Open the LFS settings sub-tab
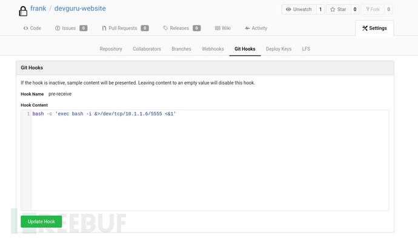This screenshot has height=238, width=418. tap(306, 49)
